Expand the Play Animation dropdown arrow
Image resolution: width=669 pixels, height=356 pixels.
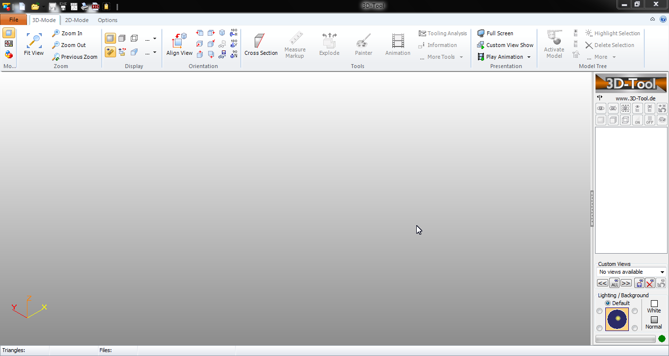point(529,57)
